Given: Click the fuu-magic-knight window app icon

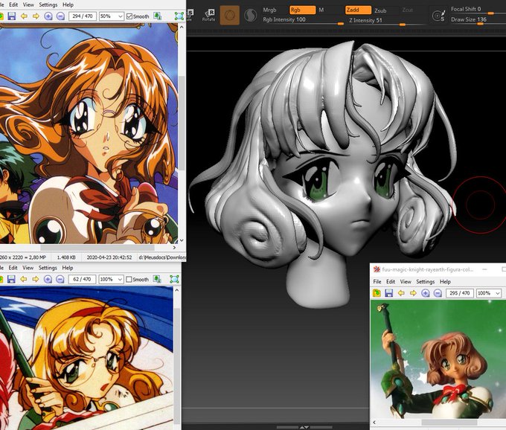Looking at the screenshot, I should point(377,269).
